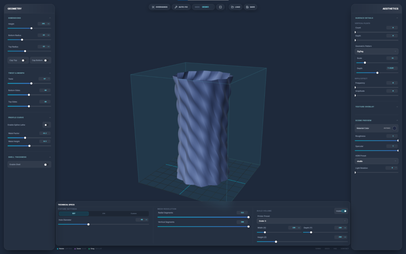Image resolution: width=406 pixels, height=254 pixels.
Task: Click the square icon beside the seed
Action: click(x=220, y=7)
